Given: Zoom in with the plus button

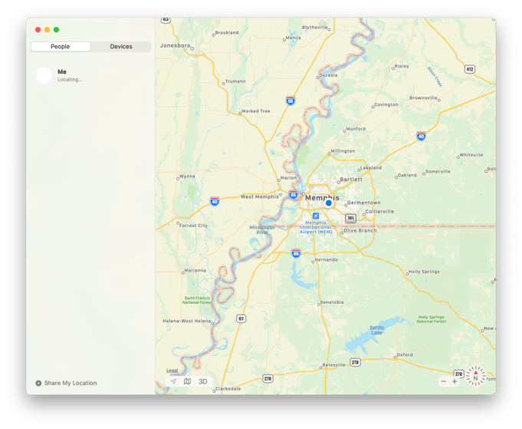Looking at the screenshot, I should click(x=455, y=381).
